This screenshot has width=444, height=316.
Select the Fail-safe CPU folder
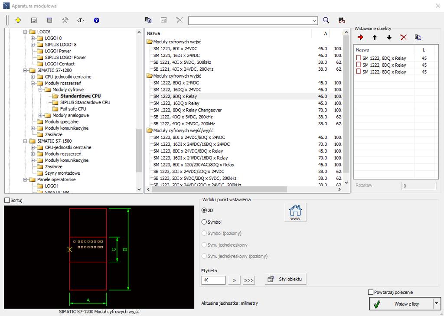[73, 109]
